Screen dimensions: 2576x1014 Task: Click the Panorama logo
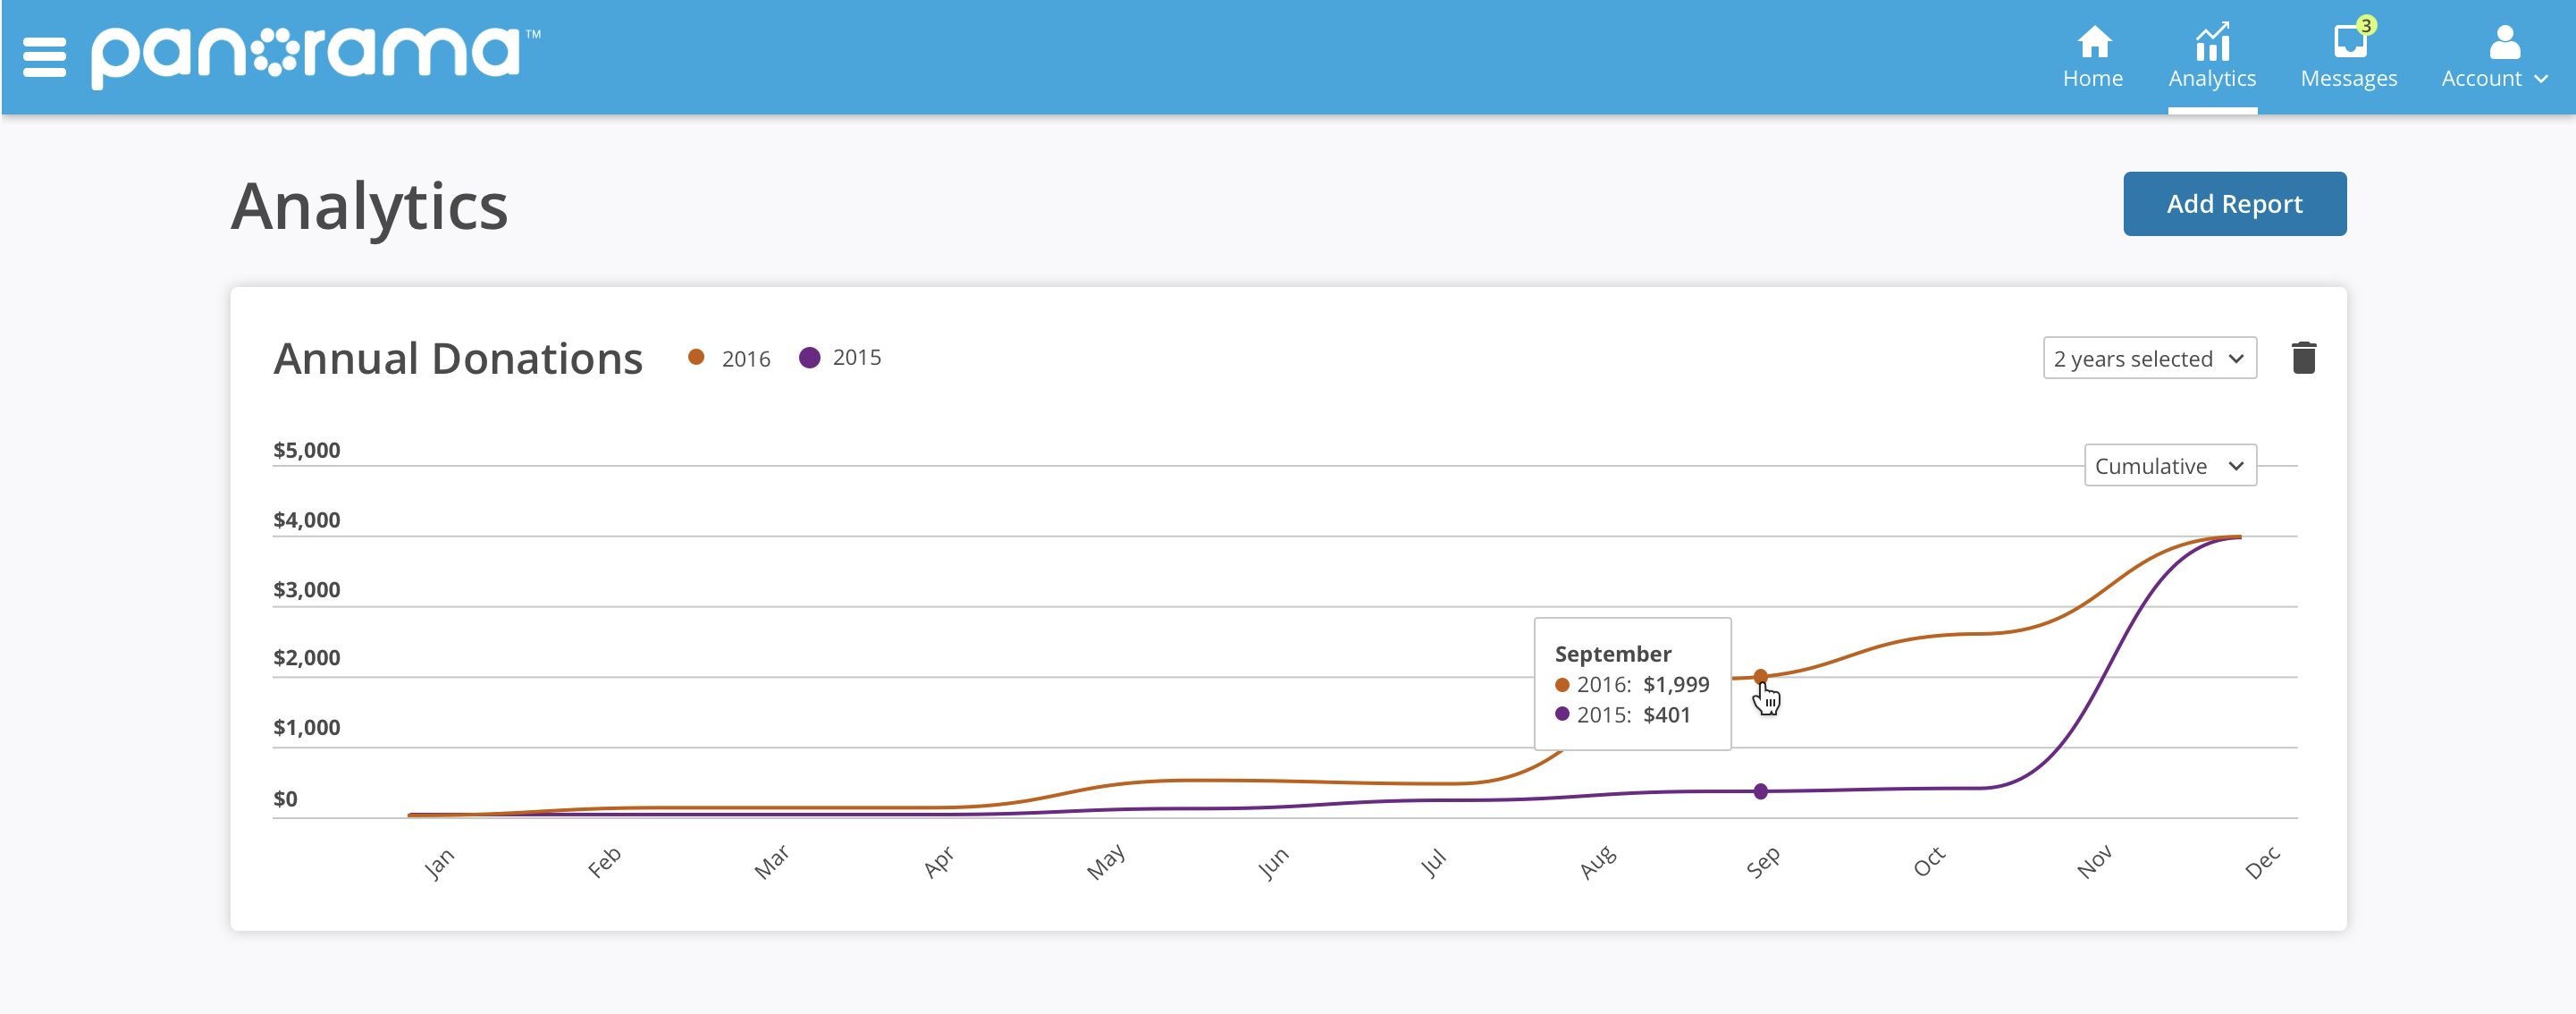(x=315, y=56)
